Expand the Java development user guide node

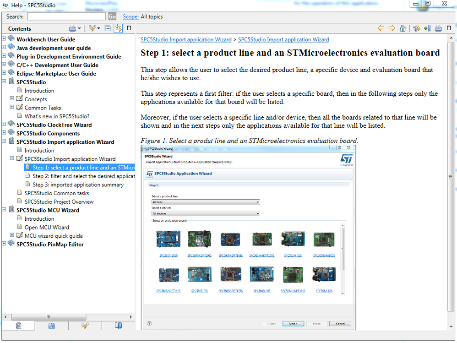coord(4,47)
